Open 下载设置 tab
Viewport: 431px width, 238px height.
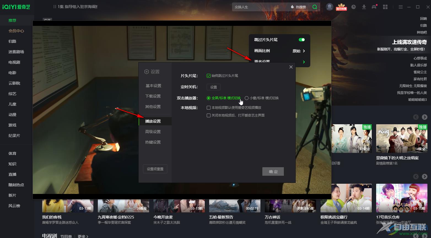click(x=153, y=96)
